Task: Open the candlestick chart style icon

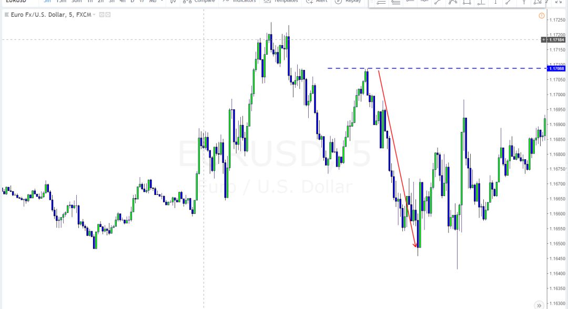Action: click(x=173, y=2)
